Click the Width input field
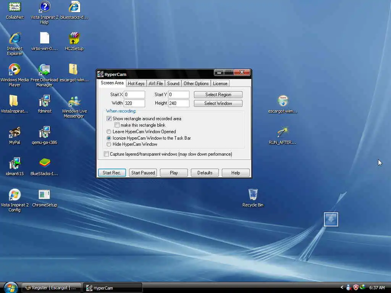The image size is (391, 293). (x=134, y=103)
